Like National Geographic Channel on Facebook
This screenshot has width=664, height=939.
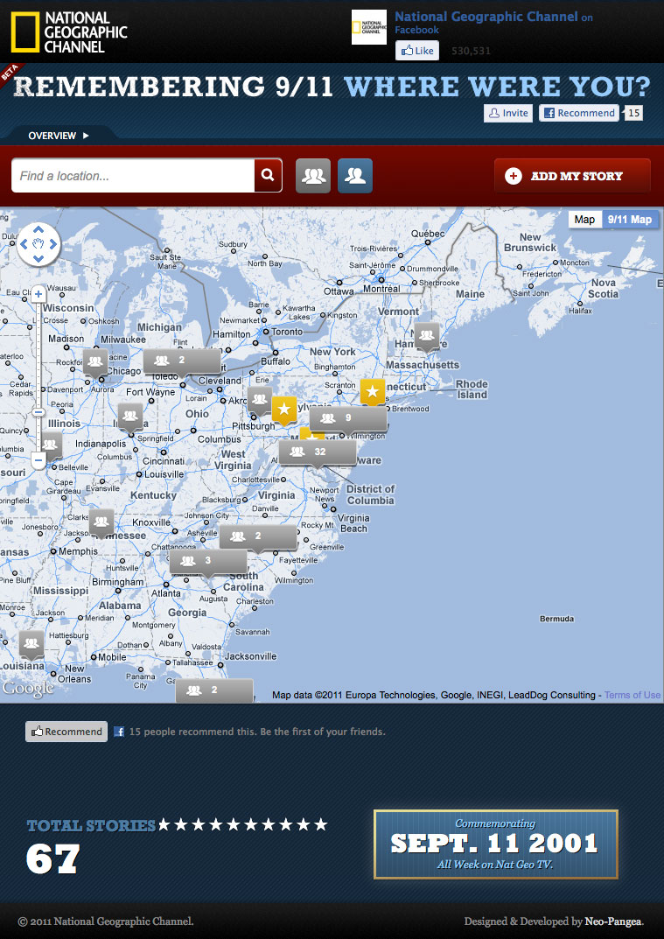tap(417, 51)
